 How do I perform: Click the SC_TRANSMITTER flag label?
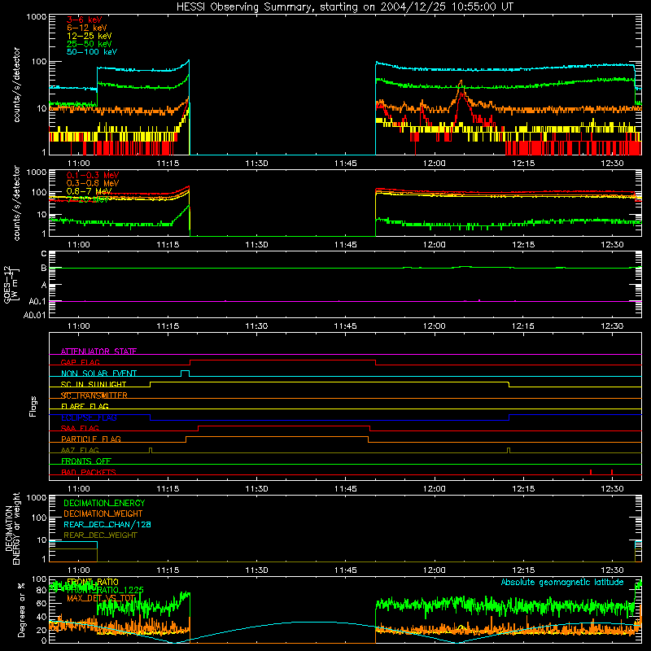pyautogui.click(x=94, y=395)
